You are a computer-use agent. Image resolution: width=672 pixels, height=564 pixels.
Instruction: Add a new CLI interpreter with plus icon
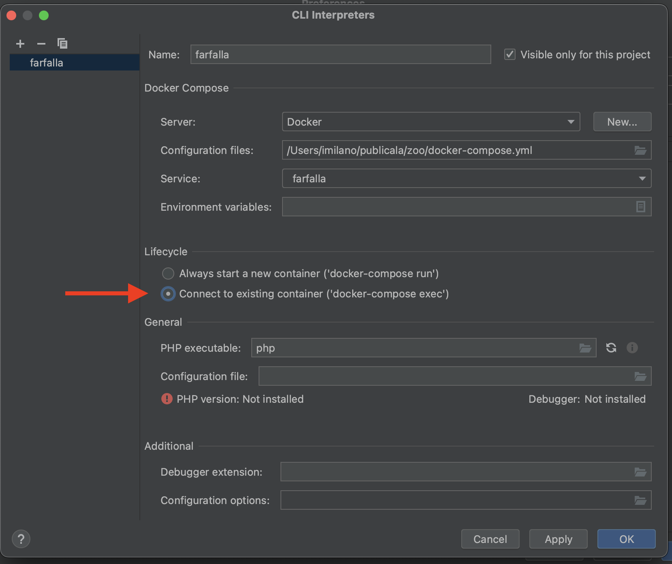[x=20, y=44]
